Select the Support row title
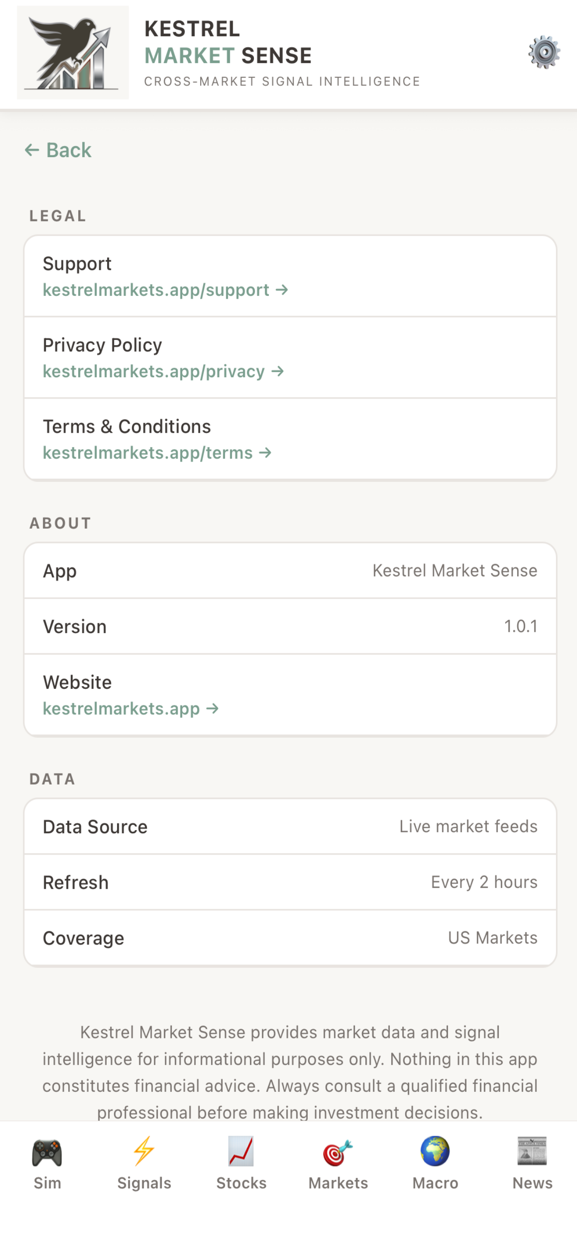 [x=77, y=263]
